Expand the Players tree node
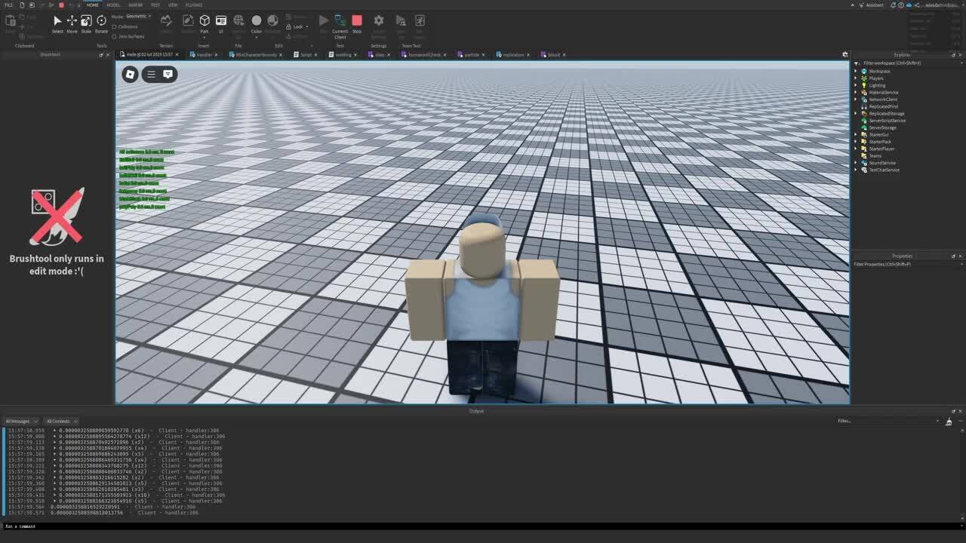Screen dimensions: 966x543 (x=856, y=78)
